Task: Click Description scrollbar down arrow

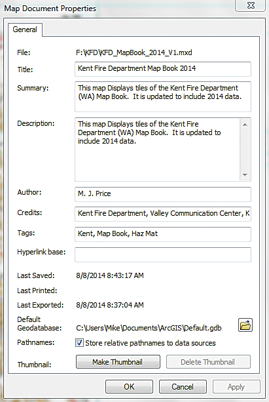Action: point(245,175)
